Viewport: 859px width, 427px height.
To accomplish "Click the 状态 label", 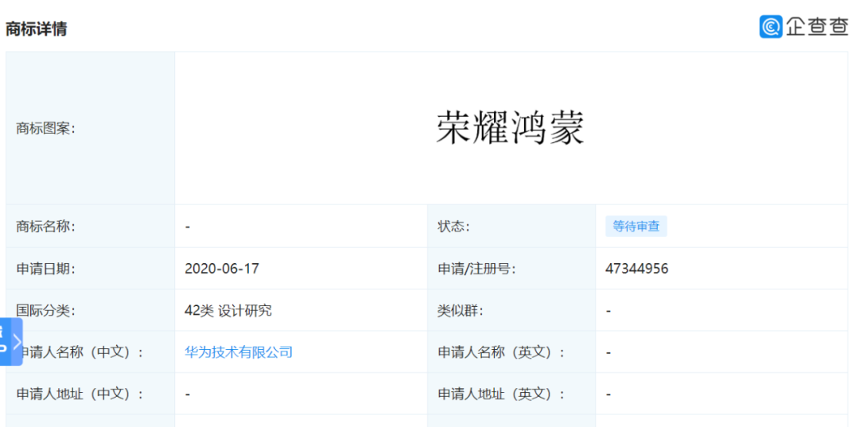I will (x=454, y=226).
